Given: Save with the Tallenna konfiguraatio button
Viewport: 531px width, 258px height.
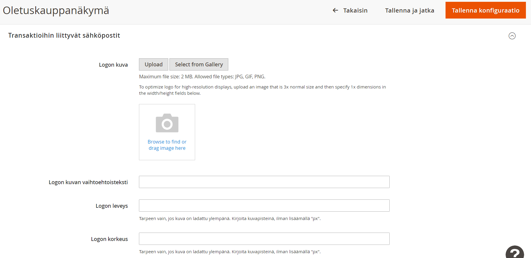Looking at the screenshot, I should [485, 10].
